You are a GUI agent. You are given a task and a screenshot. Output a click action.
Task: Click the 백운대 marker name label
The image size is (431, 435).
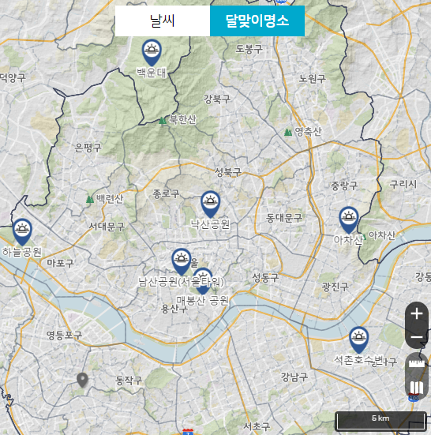[152, 73]
